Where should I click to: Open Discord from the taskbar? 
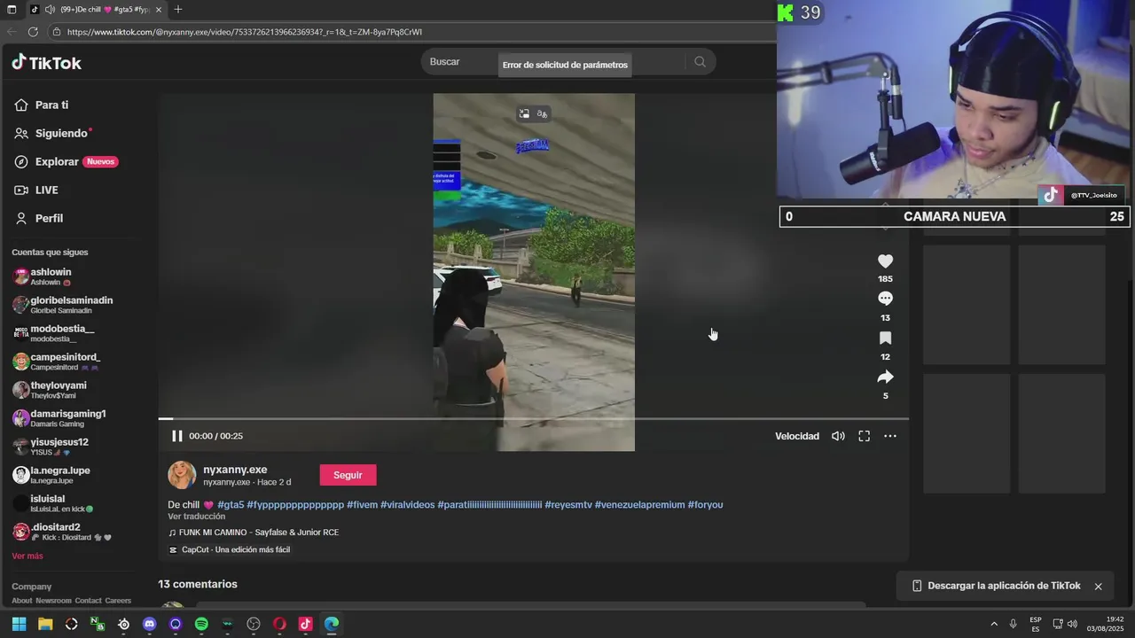[149, 624]
